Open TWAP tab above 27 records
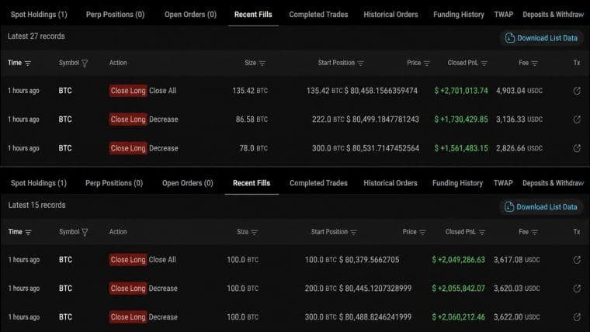 (504, 14)
